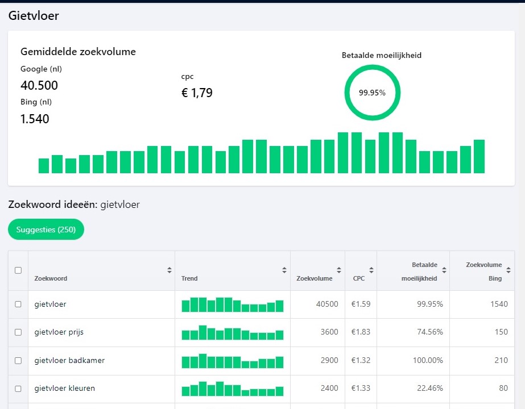Sort by Zoekvolume Bing column arrows
The width and height of the screenshot is (525, 409).
point(509,270)
